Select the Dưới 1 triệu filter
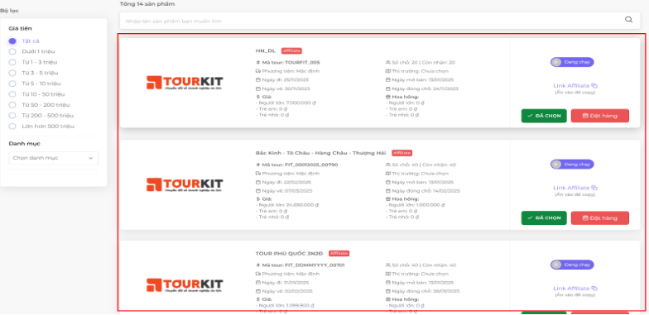The height and width of the screenshot is (315, 649). click(12, 51)
